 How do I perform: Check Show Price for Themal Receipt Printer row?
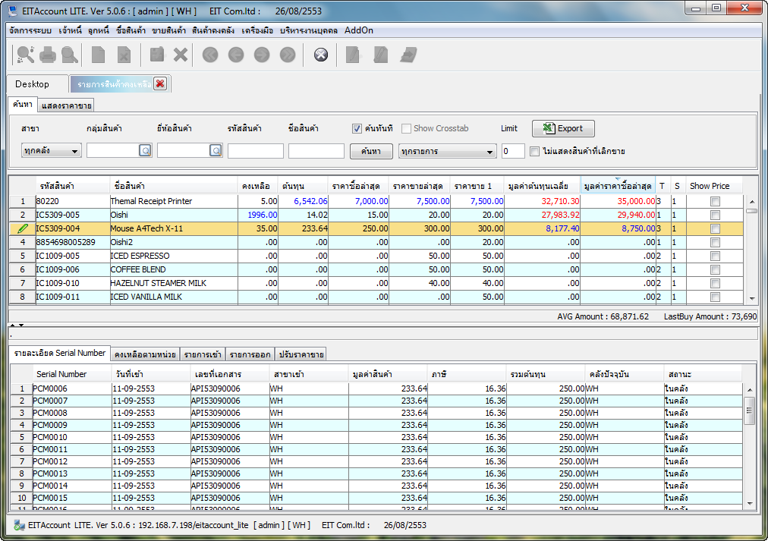(x=714, y=202)
